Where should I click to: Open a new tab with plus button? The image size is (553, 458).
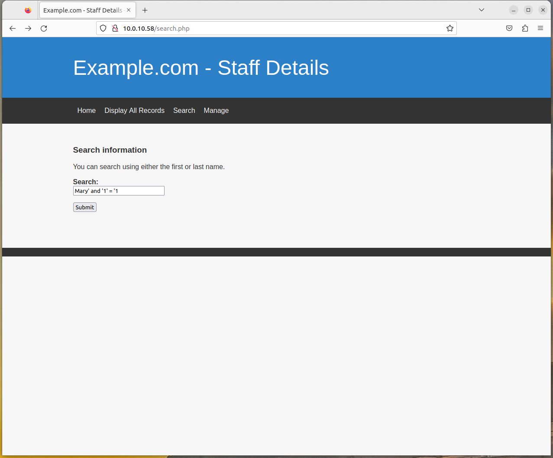pos(145,10)
